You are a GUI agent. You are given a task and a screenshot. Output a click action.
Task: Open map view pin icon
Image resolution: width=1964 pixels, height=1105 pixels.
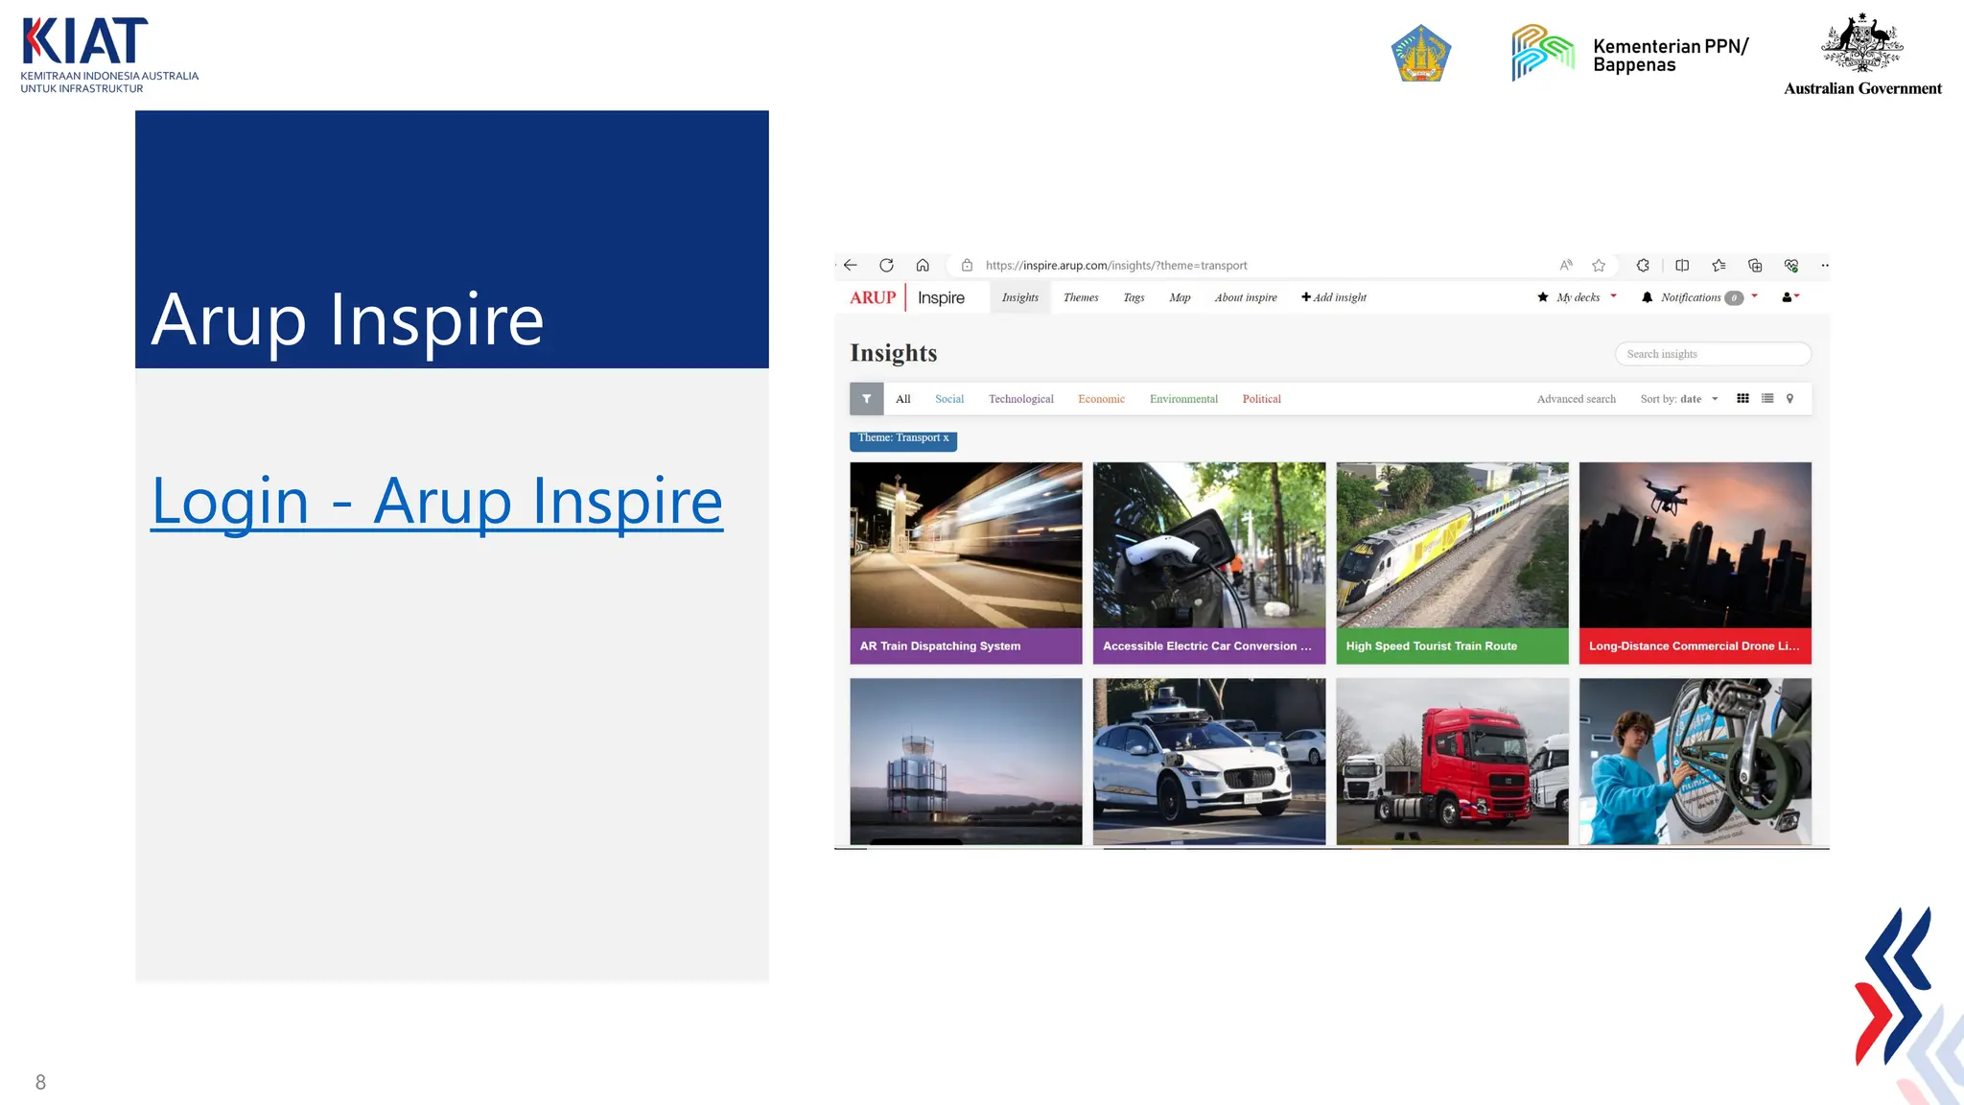click(1789, 399)
